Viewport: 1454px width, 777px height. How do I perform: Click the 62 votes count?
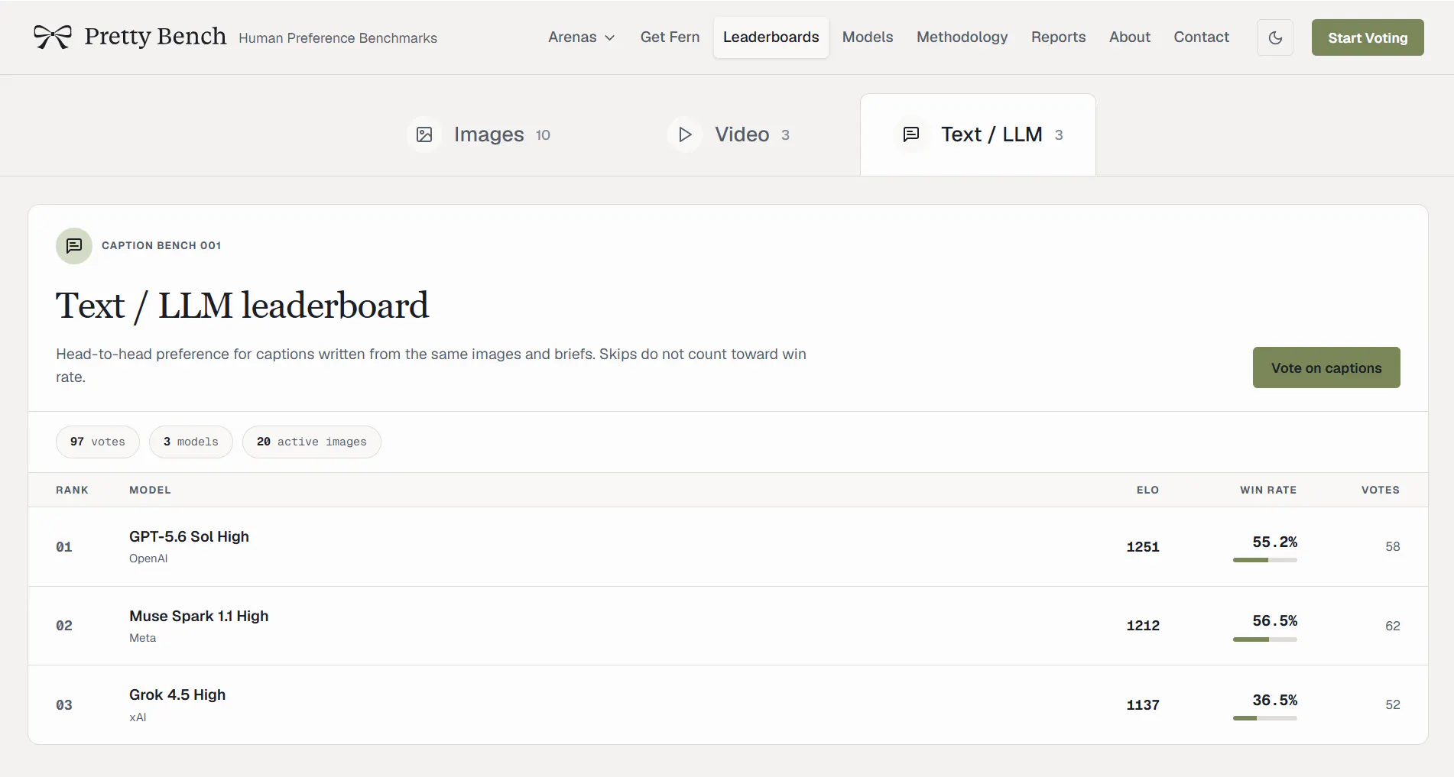coord(1393,626)
